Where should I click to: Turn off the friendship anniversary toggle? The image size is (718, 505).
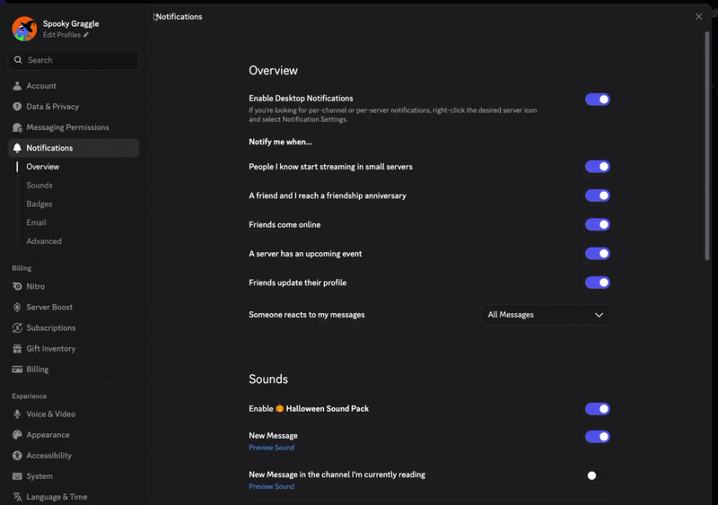click(597, 196)
